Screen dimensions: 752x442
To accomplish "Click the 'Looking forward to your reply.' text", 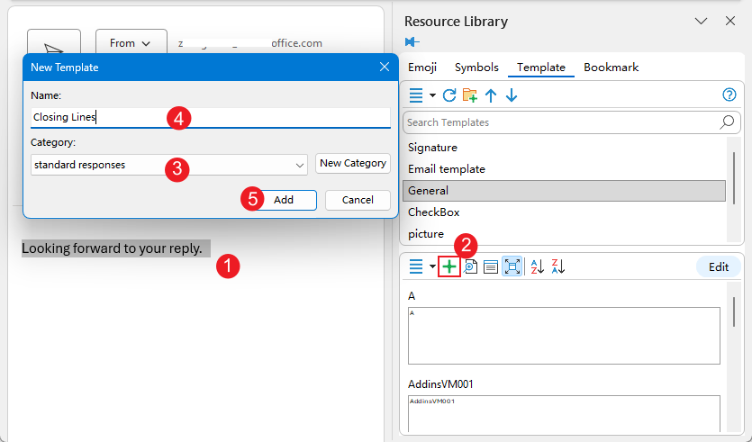I will [112, 248].
